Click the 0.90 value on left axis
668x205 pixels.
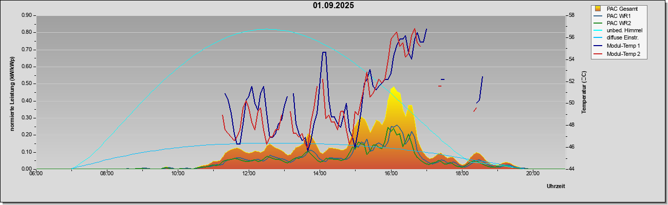tap(27, 15)
